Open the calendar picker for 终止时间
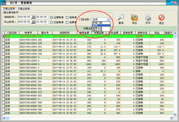Image resolution: width=179 pixels, height=122 pixels. coord(33,22)
